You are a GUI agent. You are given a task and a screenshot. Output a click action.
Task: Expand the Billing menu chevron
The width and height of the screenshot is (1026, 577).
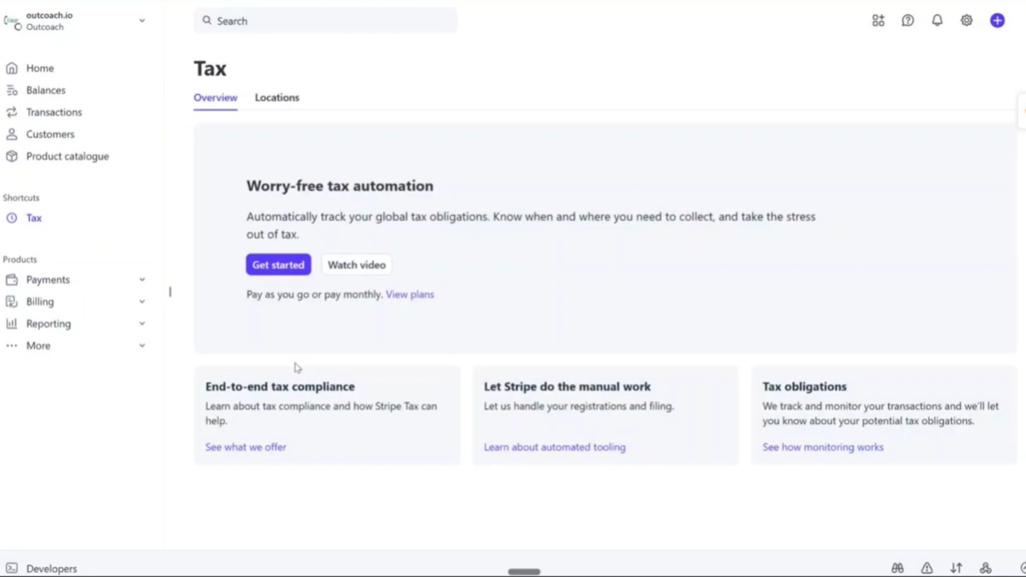142,302
